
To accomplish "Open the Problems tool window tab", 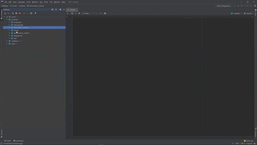I will 18,141.
